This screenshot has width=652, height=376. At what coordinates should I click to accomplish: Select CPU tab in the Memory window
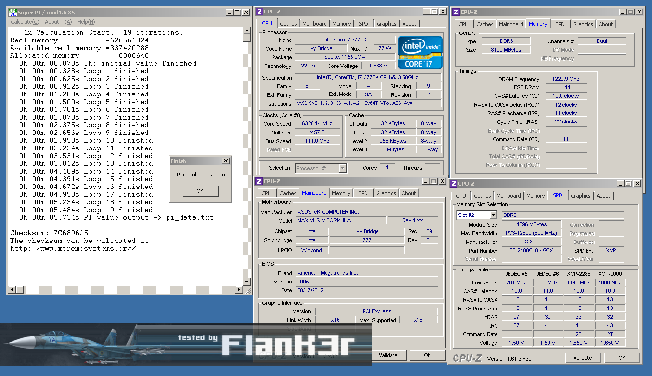463,24
